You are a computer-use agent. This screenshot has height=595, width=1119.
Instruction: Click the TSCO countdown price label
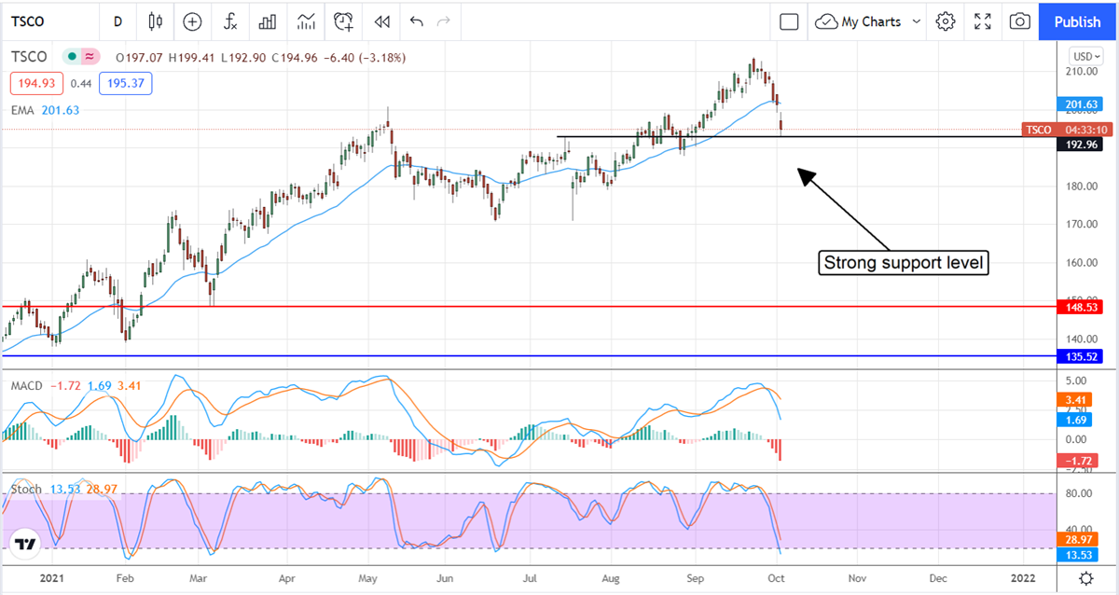click(x=1065, y=130)
